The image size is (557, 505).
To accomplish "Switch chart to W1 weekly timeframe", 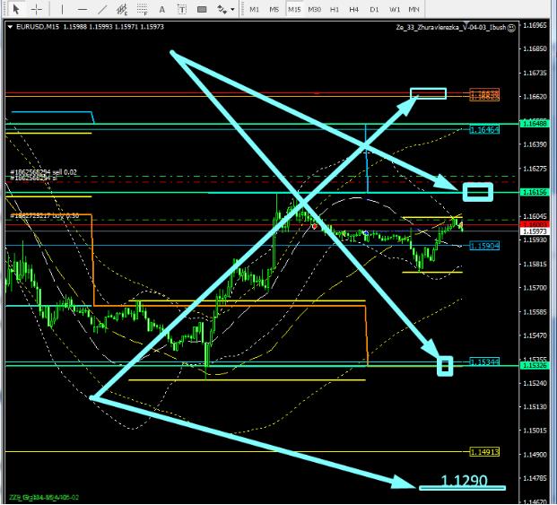I will point(395,9).
